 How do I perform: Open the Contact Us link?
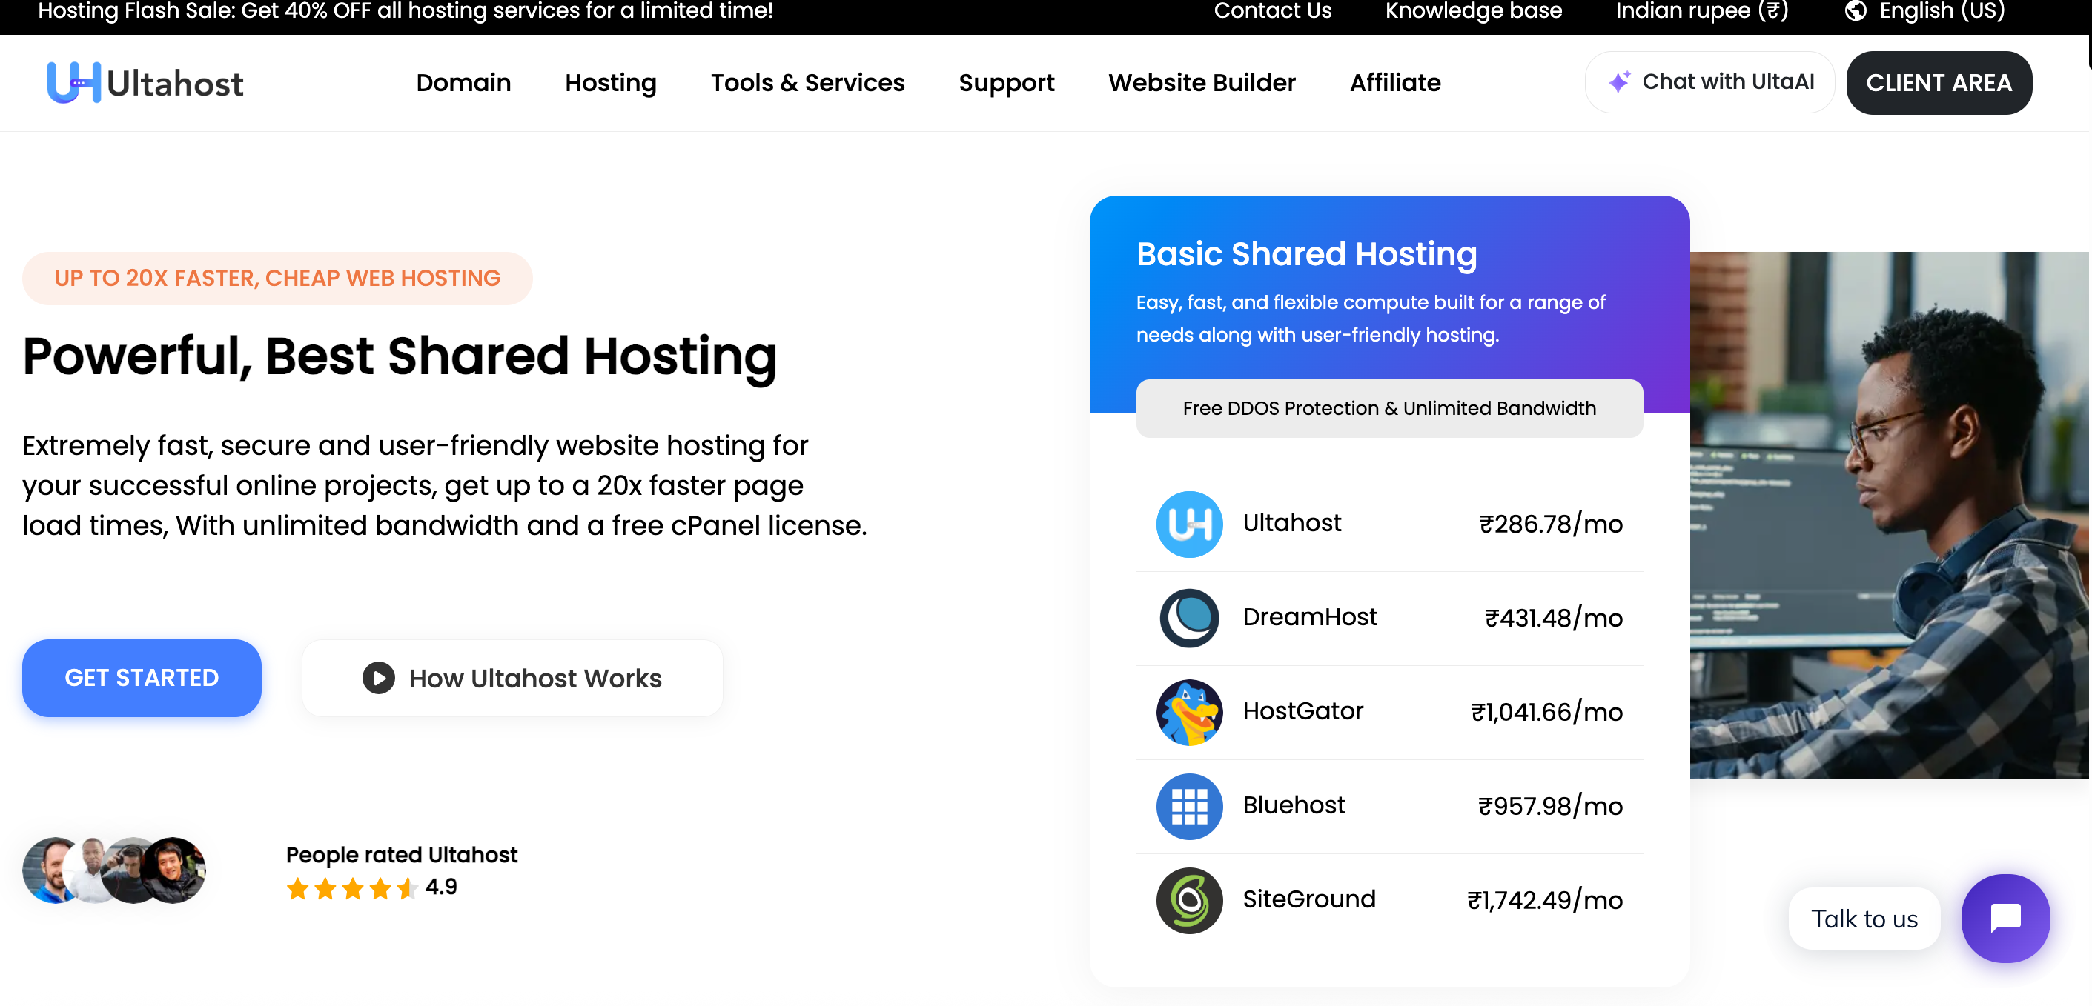tap(1273, 10)
